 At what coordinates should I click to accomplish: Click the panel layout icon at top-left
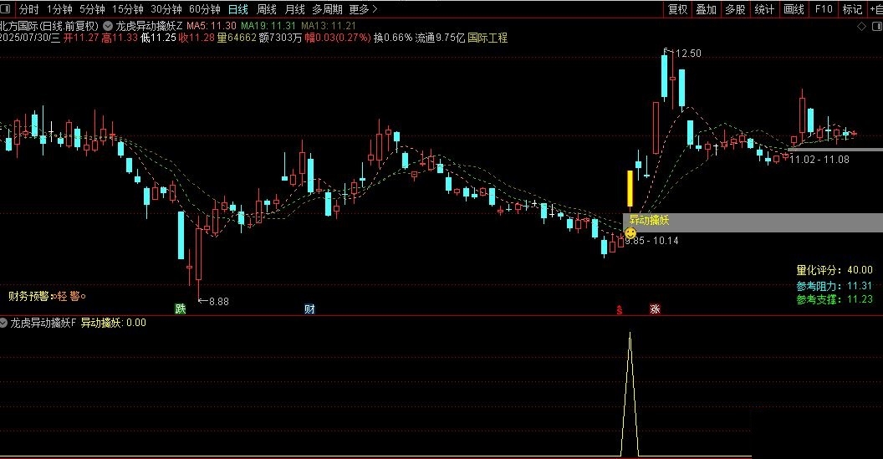pos(6,8)
